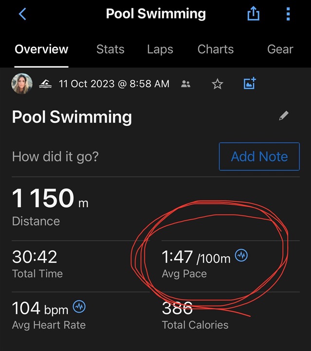Tap the Avg Pace insights icon
The width and height of the screenshot is (311, 351).
[x=241, y=255]
